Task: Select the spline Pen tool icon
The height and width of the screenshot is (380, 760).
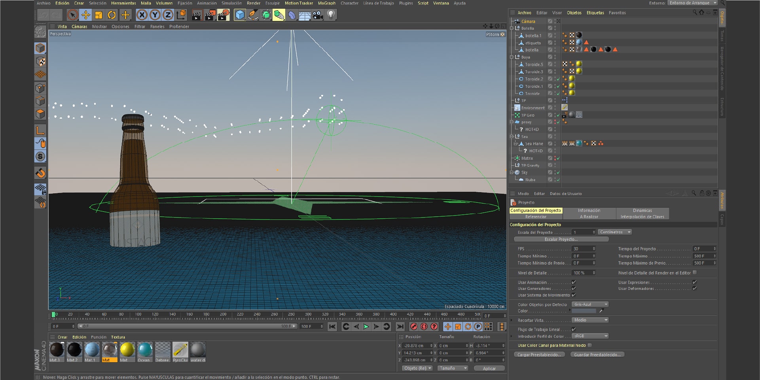Action: tap(253, 15)
